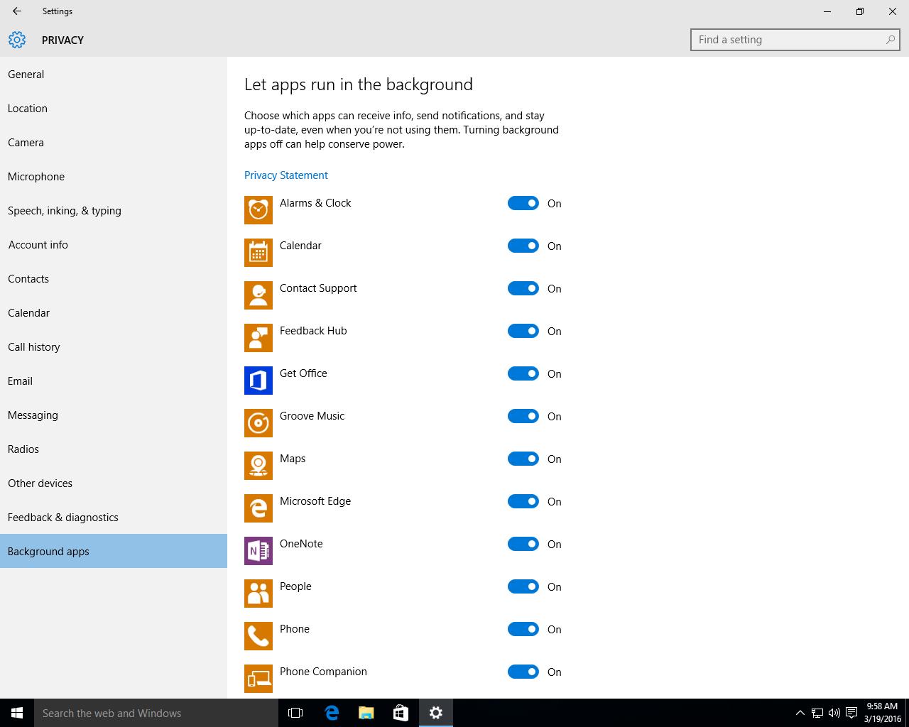Click the Search the web and Windows box
This screenshot has width=909, height=727.
(156, 713)
